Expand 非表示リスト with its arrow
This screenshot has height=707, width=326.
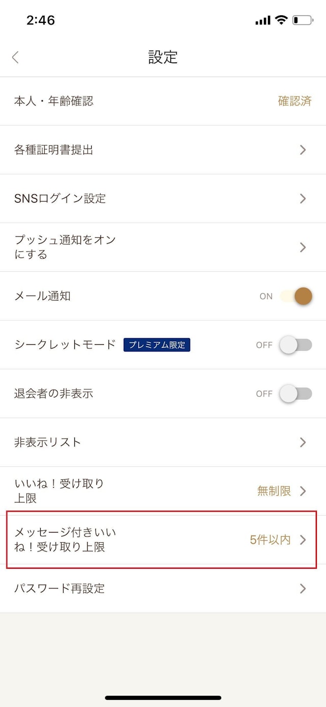303,442
